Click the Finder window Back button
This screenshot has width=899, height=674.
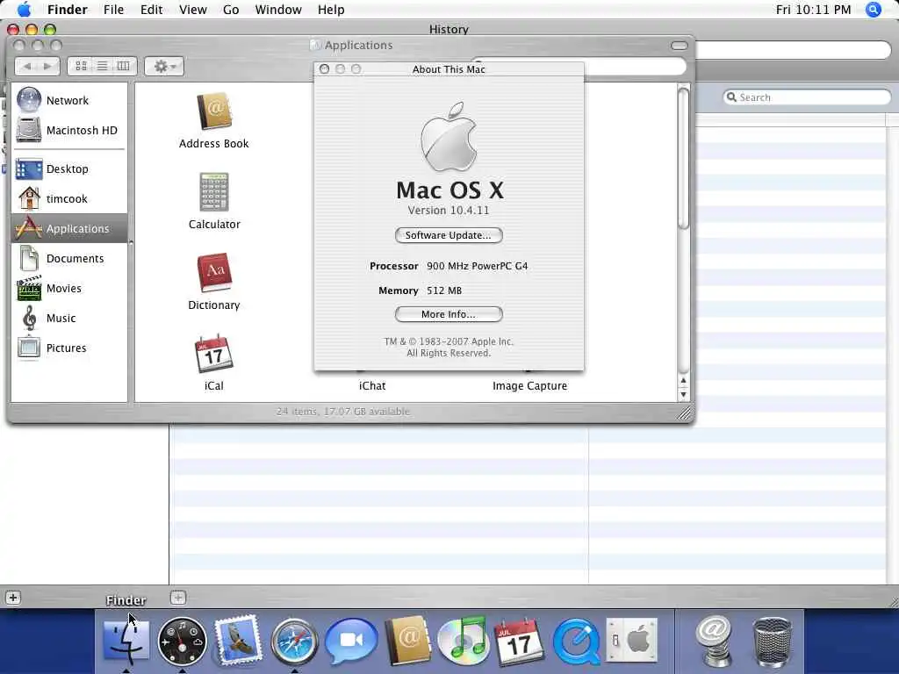26,67
